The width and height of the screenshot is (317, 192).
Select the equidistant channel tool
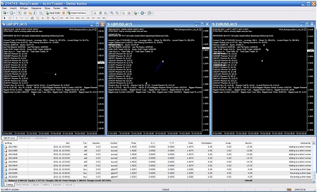pyautogui.click(x=32, y=18)
